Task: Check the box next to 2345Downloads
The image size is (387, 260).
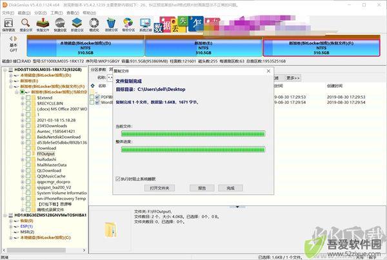Action: (28, 126)
